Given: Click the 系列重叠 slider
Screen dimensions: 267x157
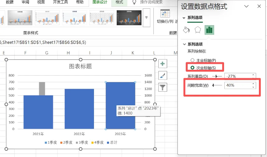Looking at the screenshot, I should (x=217, y=76).
